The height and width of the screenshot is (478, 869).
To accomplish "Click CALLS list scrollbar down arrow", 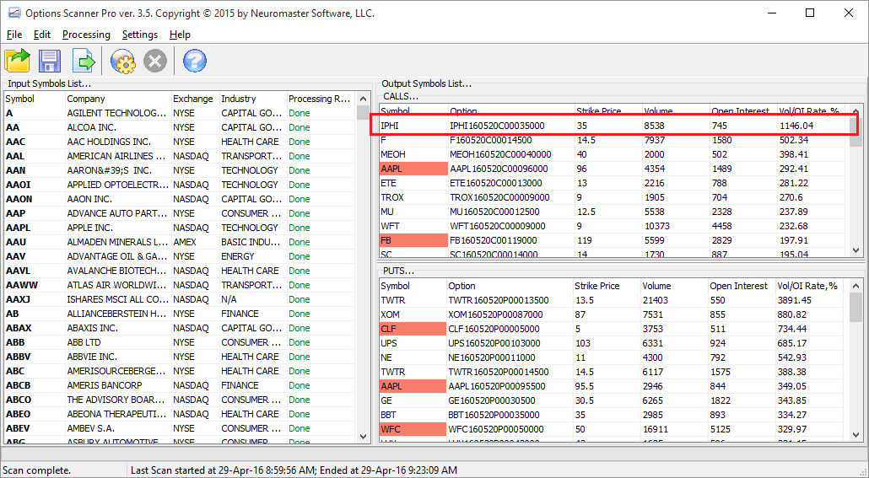I will click(x=856, y=250).
